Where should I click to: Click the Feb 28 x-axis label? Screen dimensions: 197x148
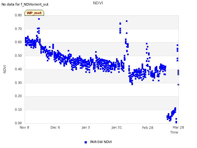tap(148, 128)
